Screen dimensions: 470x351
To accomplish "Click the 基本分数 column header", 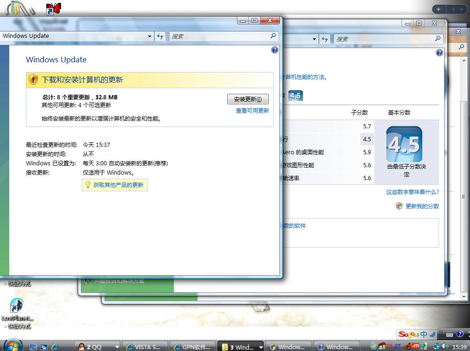I will 399,113.
